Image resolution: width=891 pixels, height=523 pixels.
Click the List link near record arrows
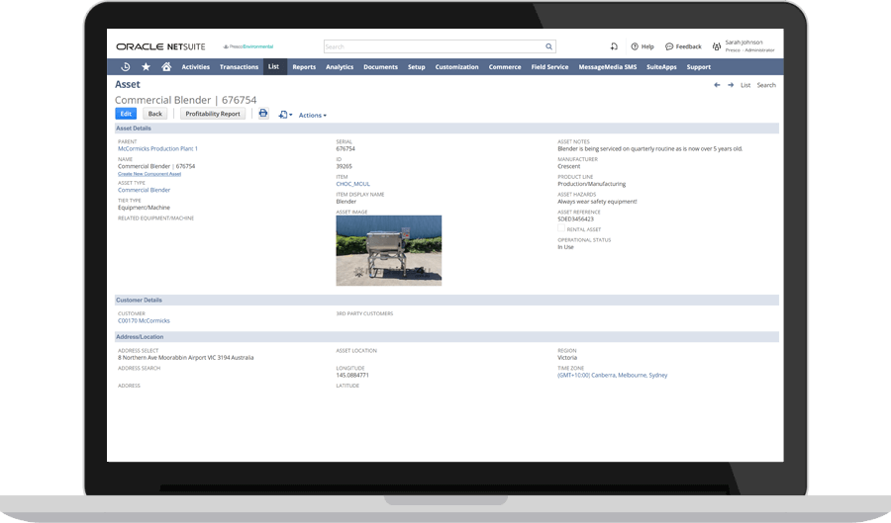[744, 85]
